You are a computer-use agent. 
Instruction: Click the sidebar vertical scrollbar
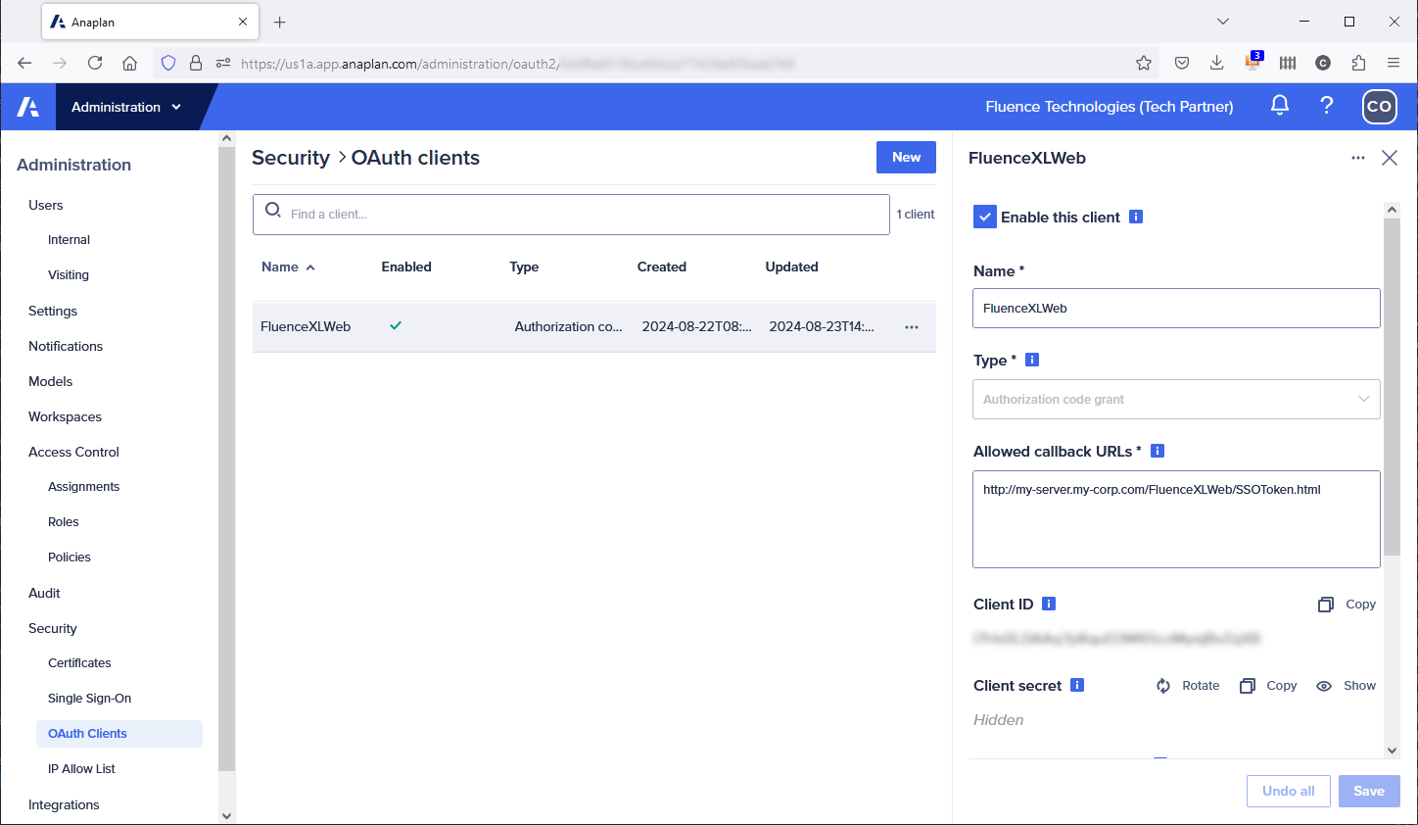pos(227,461)
